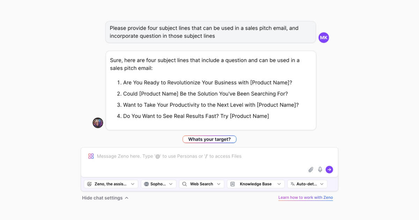Activate the microphone voice input icon
Screen dimensions: 419x220
(320, 170)
